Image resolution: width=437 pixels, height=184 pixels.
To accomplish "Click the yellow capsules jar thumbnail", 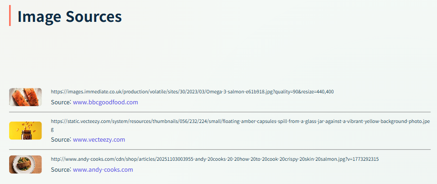I will 26,131.
